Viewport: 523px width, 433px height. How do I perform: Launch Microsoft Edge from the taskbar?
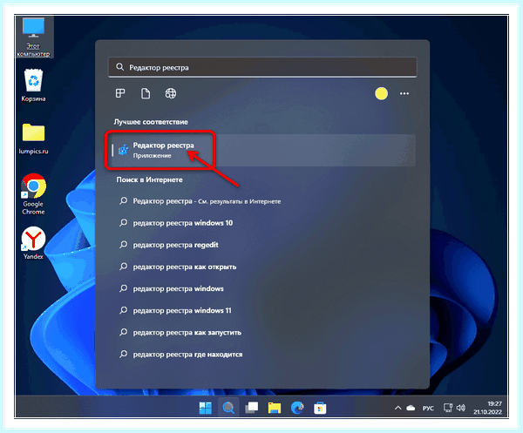click(x=297, y=408)
